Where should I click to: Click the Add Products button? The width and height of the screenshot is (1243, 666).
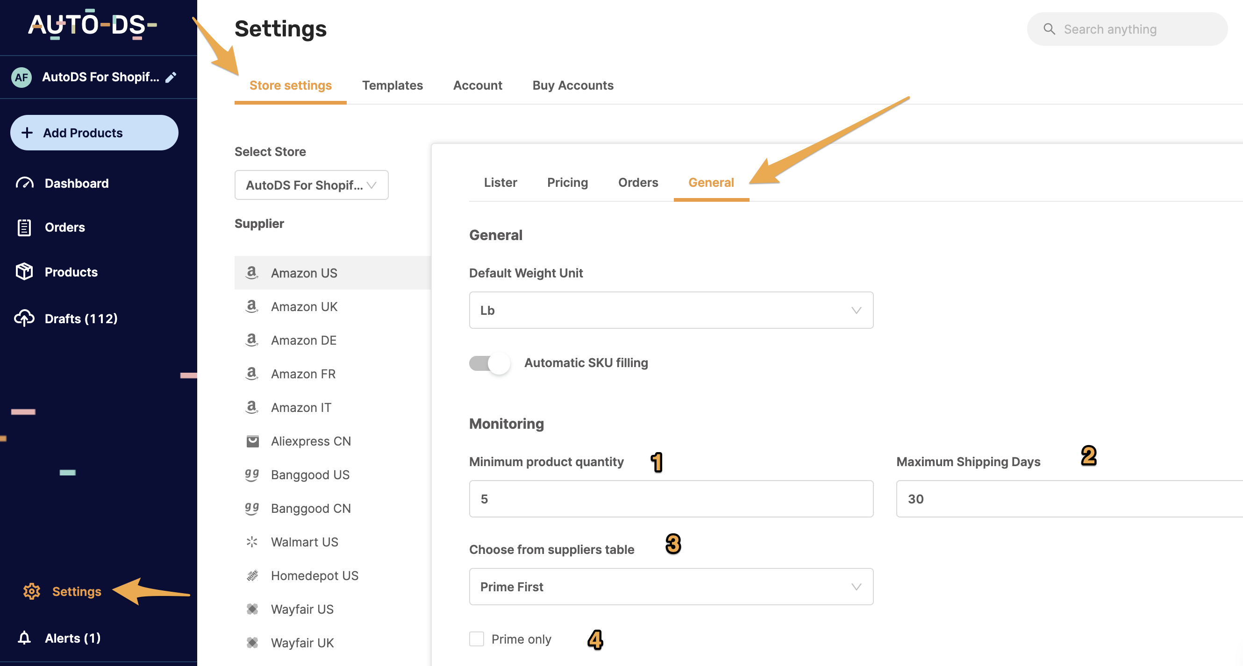tap(94, 133)
